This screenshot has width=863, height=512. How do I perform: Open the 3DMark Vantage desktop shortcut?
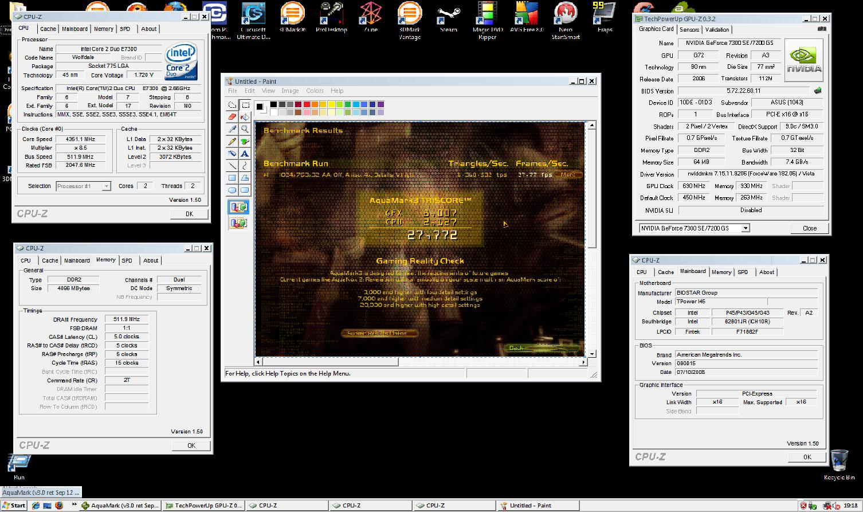(409, 21)
